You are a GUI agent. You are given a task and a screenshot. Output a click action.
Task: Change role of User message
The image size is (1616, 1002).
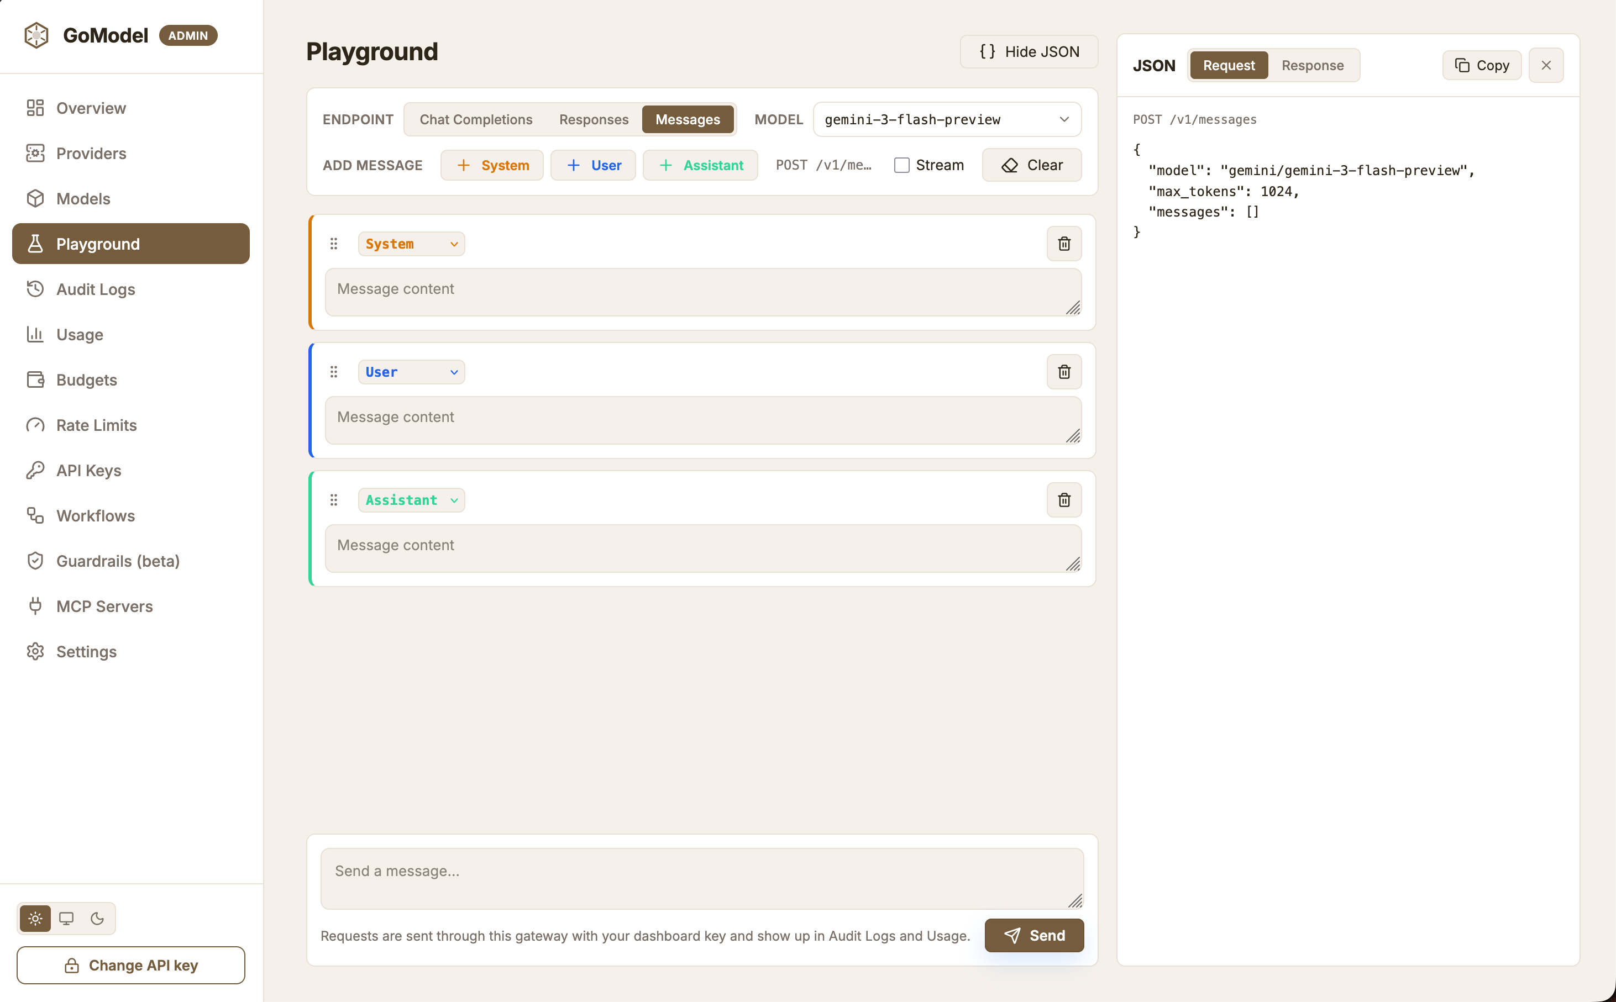[411, 372]
